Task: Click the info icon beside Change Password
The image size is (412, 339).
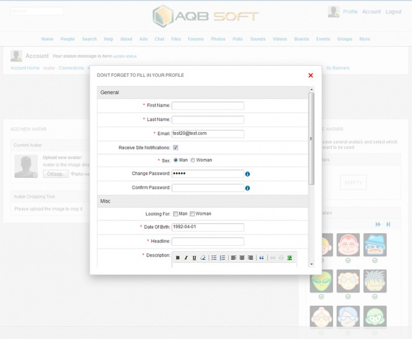Action: click(x=247, y=174)
